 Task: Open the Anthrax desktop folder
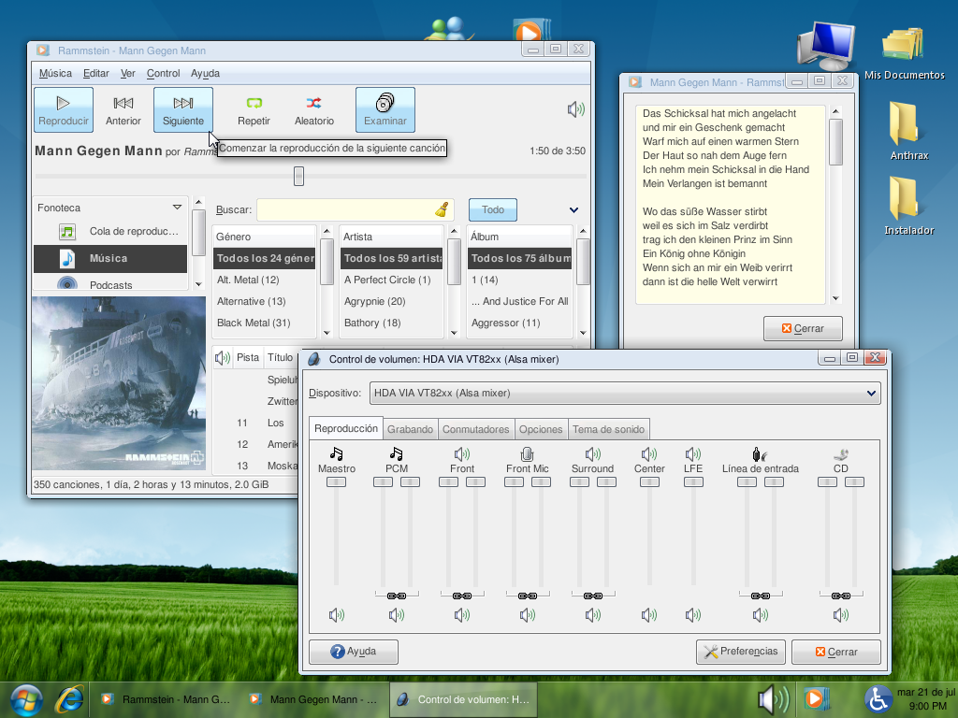(x=908, y=131)
